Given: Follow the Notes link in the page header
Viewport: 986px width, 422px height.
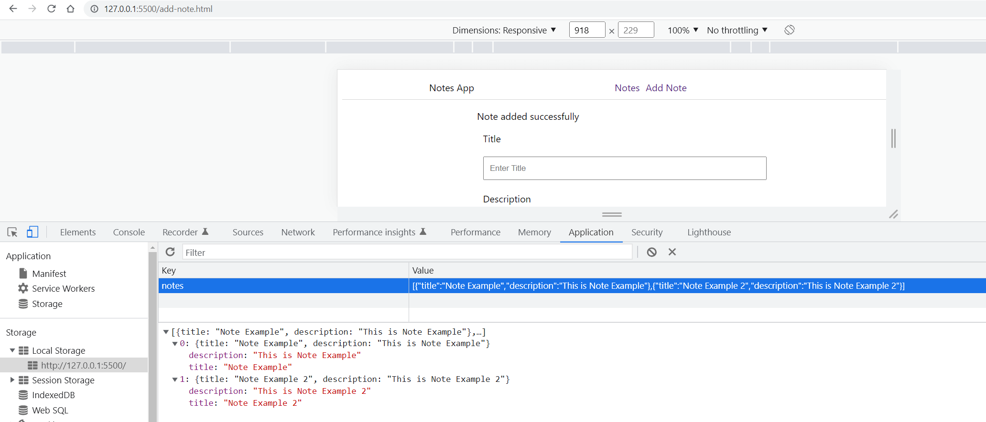Looking at the screenshot, I should tap(627, 88).
